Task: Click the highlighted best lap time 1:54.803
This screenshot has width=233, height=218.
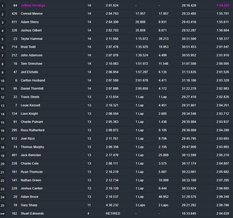Action: tap(223, 6)
